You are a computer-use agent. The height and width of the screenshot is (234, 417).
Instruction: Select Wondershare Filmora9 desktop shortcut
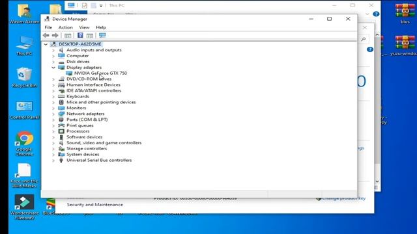pyautogui.click(x=24, y=207)
